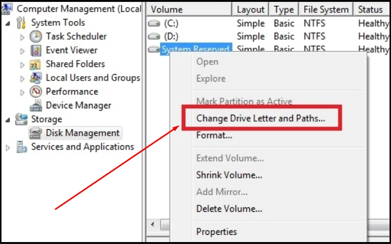Screen dimensions: 391x244
Task: Select Services and Applications tree item
Action: coord(83,147)
